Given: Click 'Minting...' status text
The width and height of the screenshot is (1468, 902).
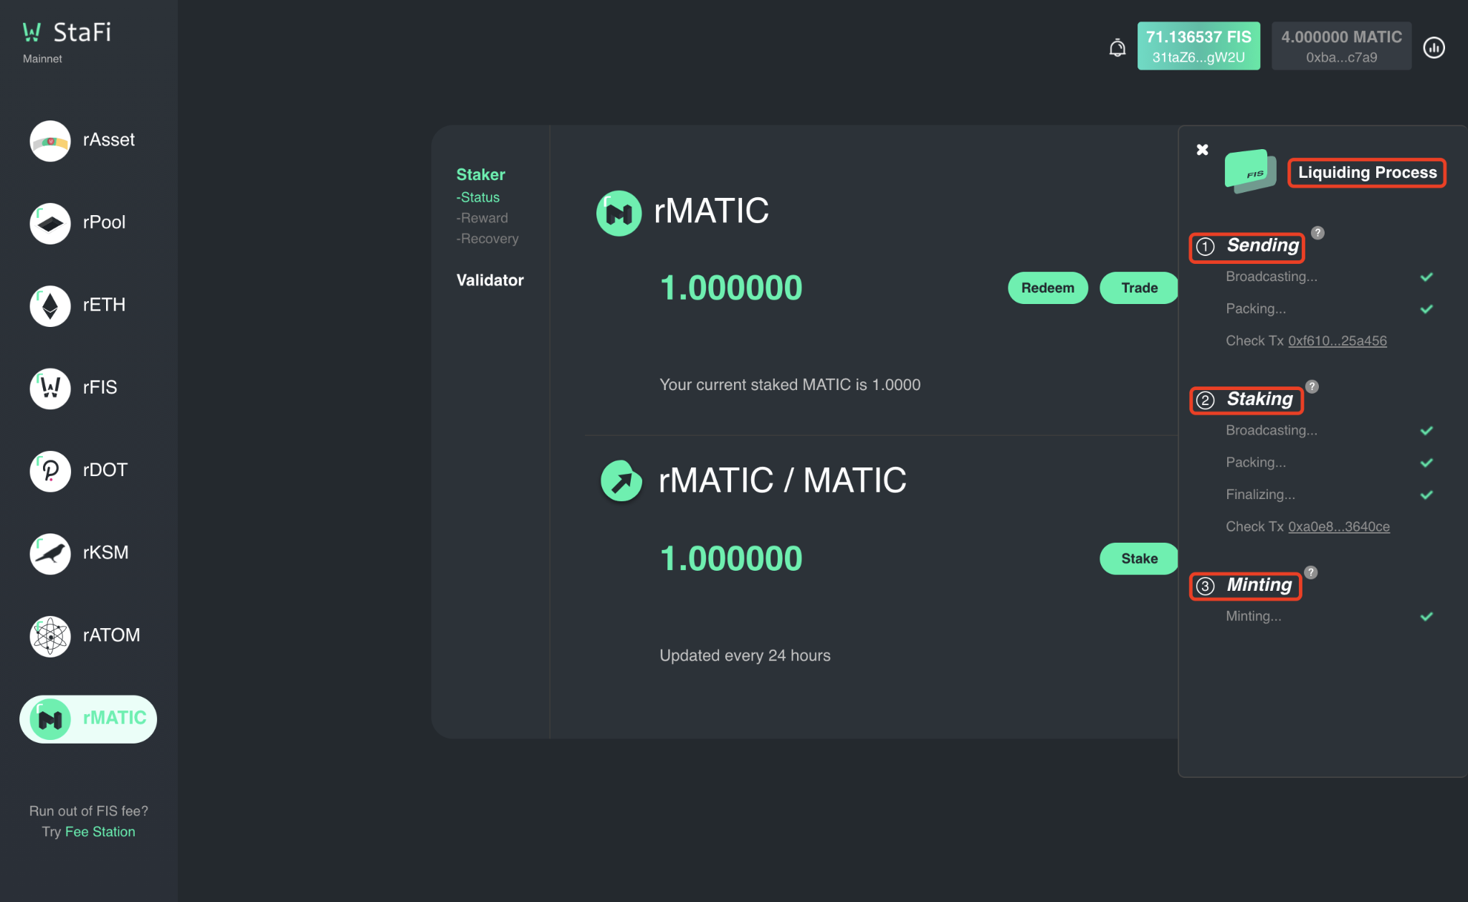Looking at the screenshot, I should coord(1254,616).
